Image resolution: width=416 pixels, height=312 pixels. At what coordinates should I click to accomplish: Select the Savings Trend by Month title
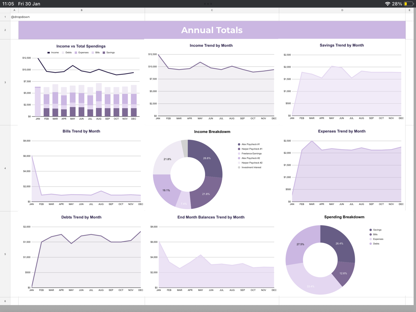(342, 45)
